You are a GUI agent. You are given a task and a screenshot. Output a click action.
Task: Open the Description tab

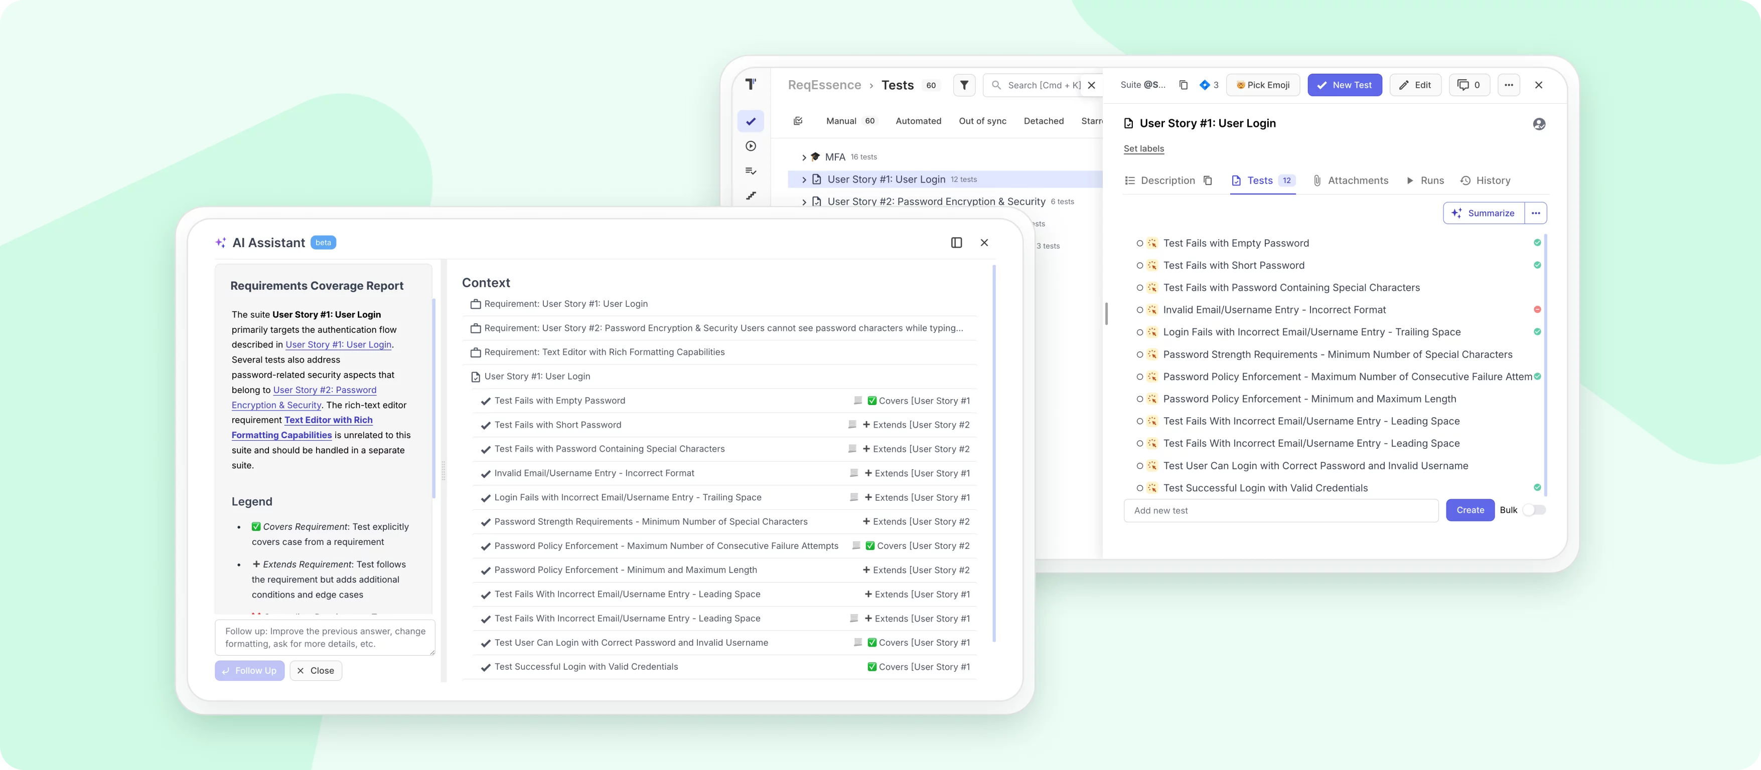(x=1160, y=180)
